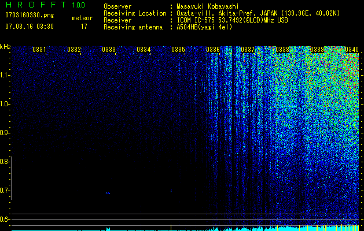Click the Receiving antenna field label
Image resolution: width=364 pixels, height=231 pixels.
click(x=133, y=27)
